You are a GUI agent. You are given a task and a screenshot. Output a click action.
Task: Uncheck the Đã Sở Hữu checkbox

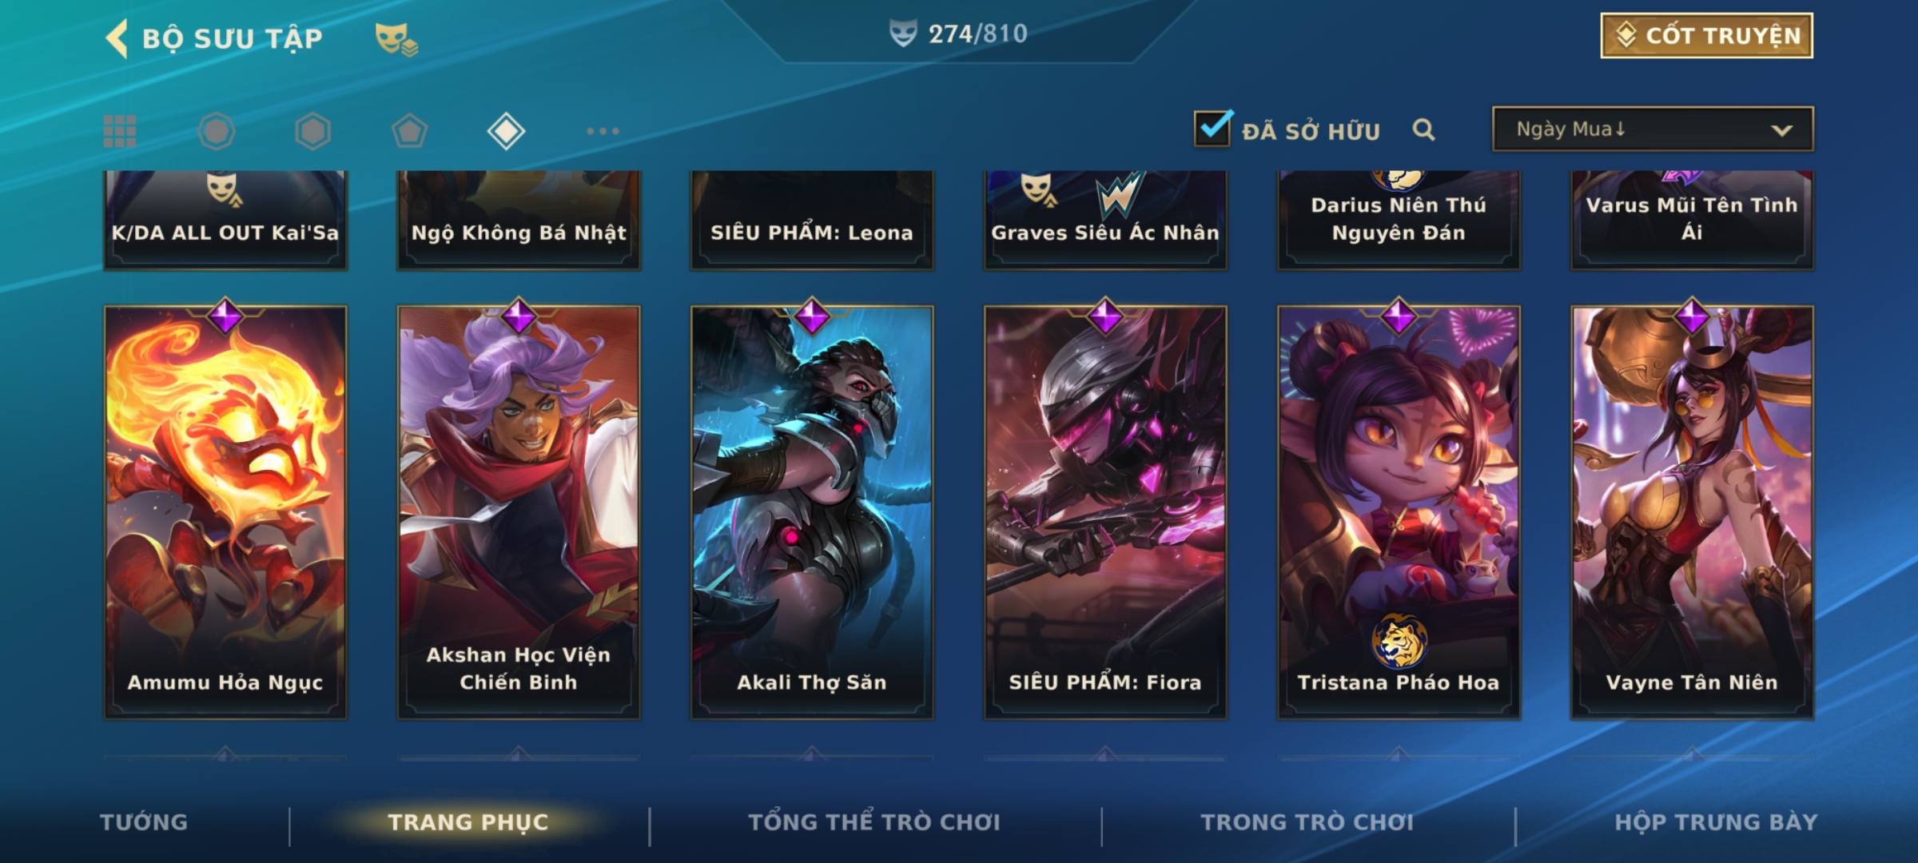1212,128
